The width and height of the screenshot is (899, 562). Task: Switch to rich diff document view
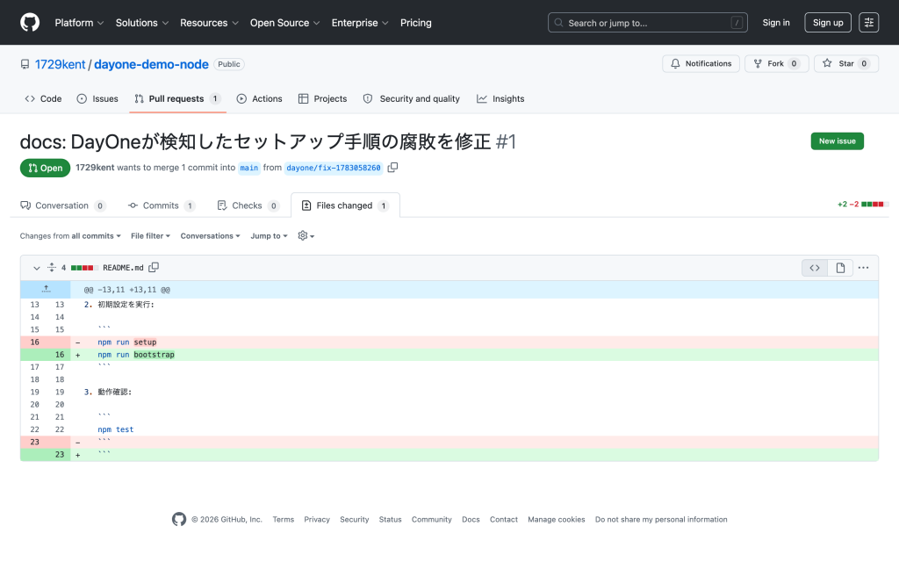click(x=840, y=268)
